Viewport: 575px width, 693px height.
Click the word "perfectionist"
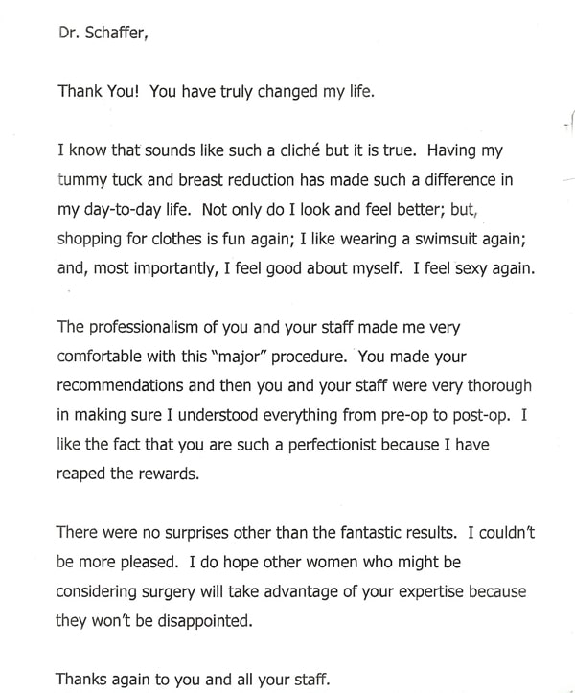333,445
